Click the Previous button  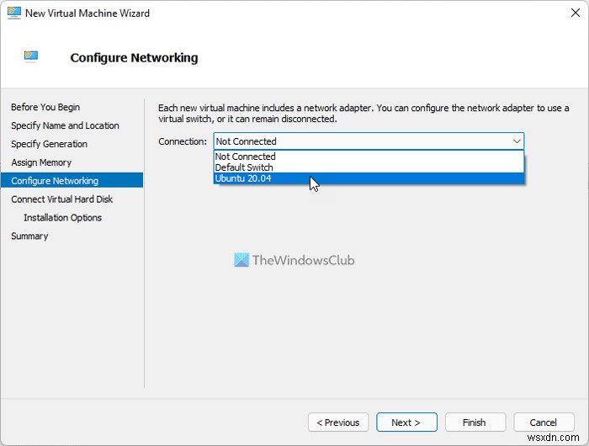tap(339, 422)
